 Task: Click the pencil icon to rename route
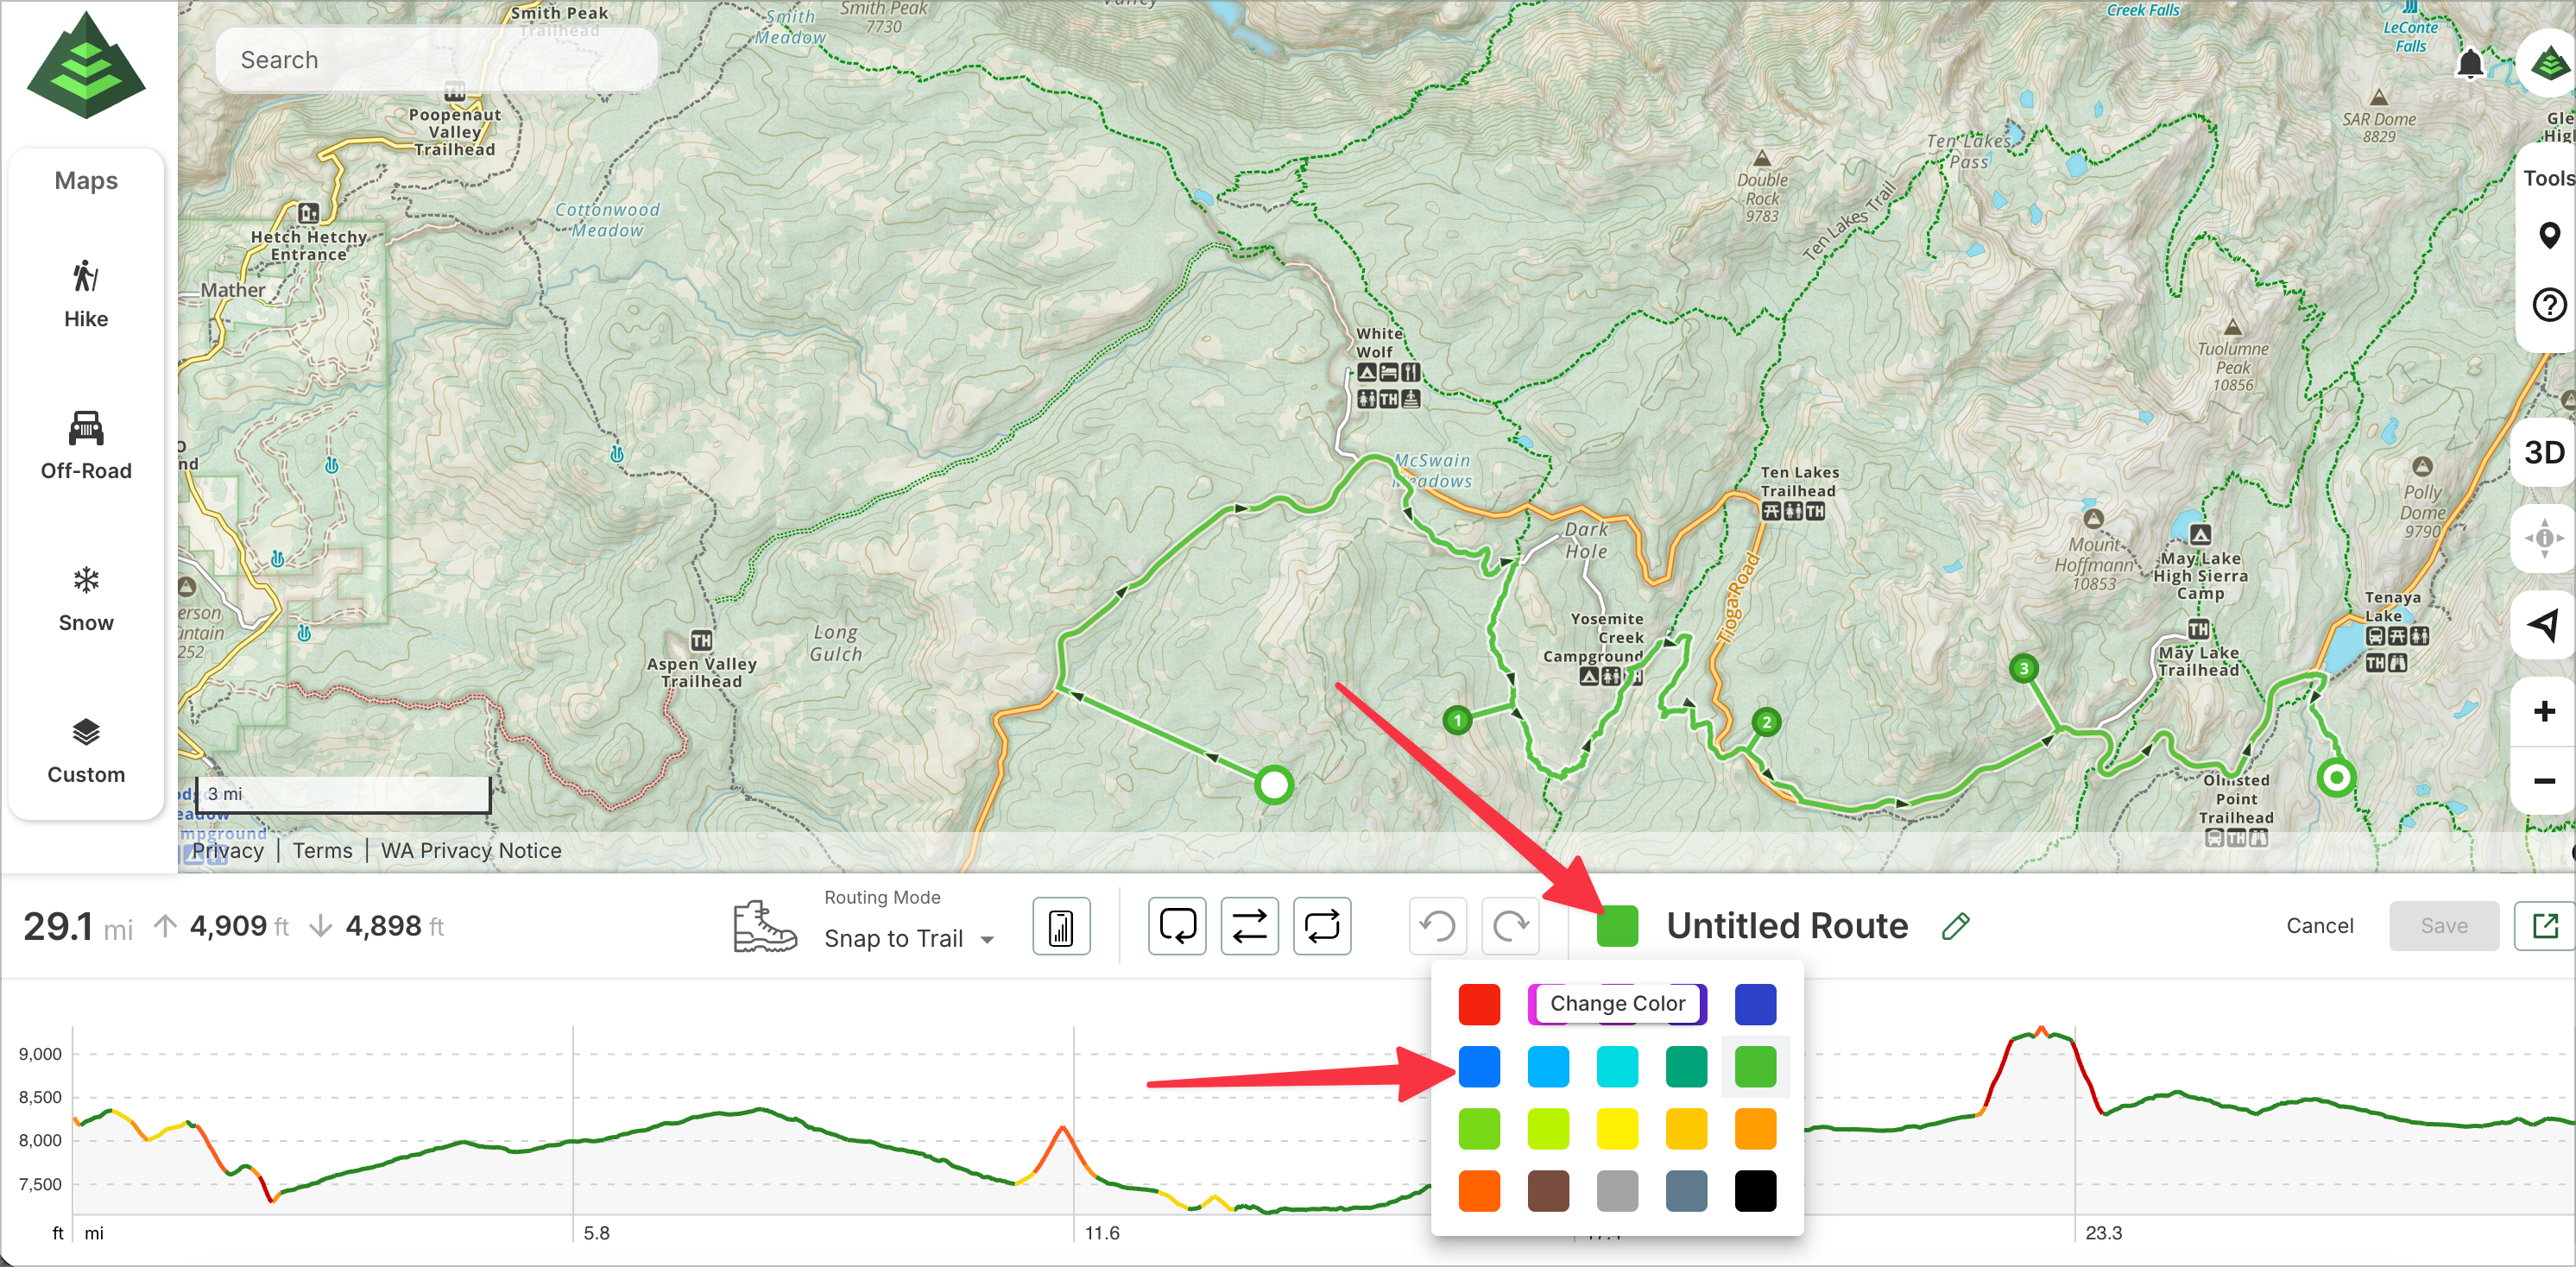1955,926
